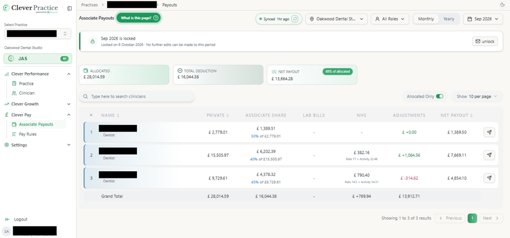
Task: Click the Synced 1hr ago status
Action: (x=279, y=19)
